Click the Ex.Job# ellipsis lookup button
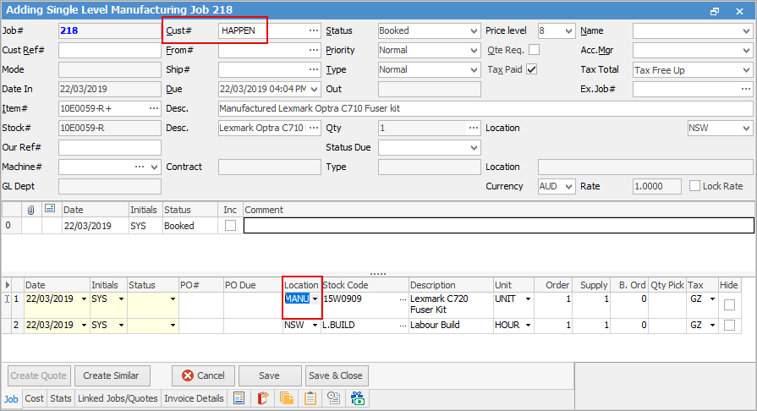This screenshot has width=757, height=411. pos(746,89)
